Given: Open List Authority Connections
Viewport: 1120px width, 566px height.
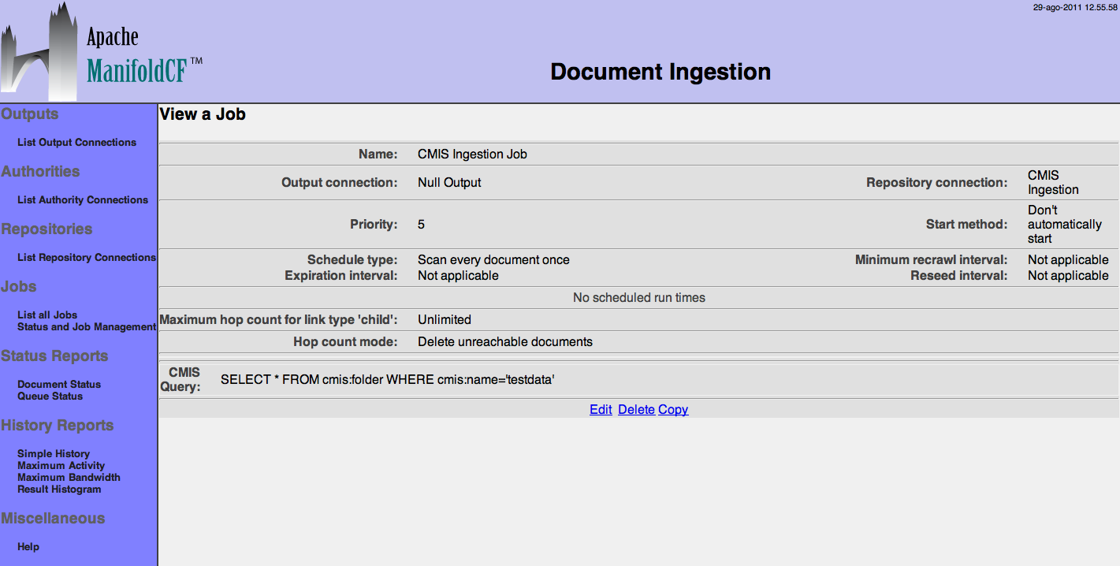Looking at the screenshot, I should coord(83,200).
